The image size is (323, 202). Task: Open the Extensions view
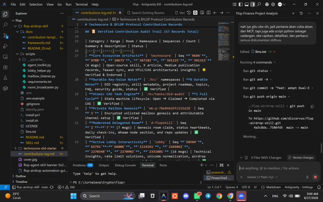click(x=5, y=67)
